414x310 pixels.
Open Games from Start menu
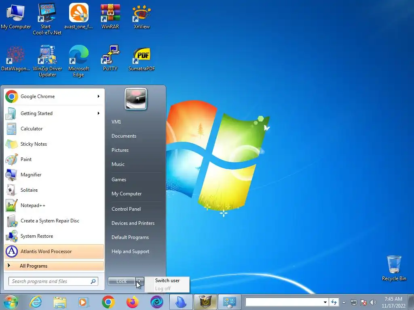119,180
